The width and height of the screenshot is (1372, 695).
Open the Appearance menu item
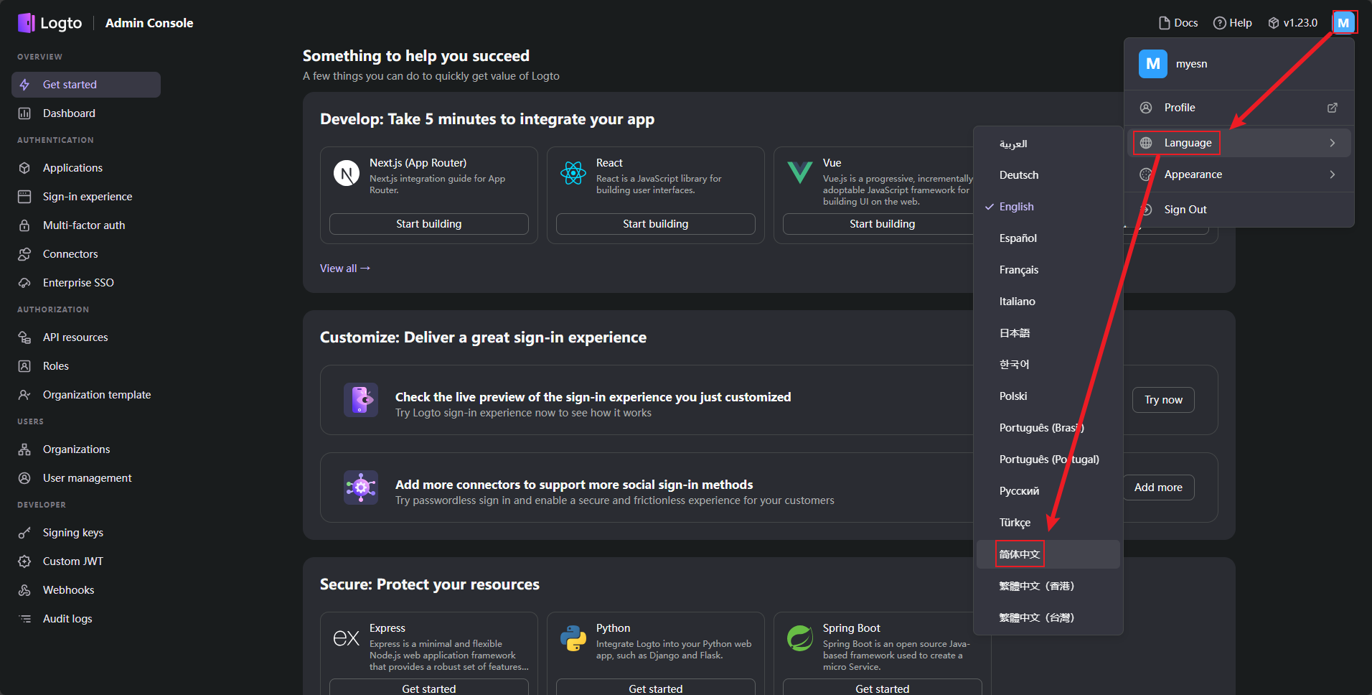coord(1239,174)
